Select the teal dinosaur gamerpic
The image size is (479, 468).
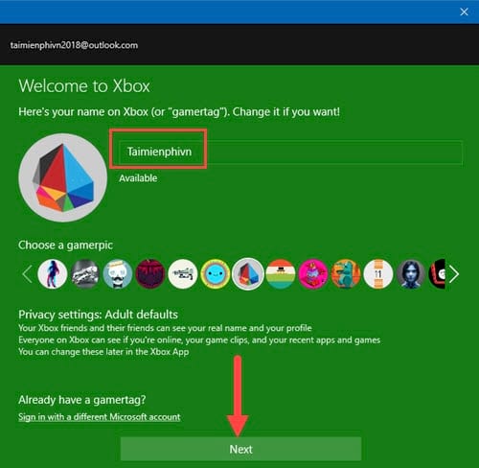pos(346,274)
